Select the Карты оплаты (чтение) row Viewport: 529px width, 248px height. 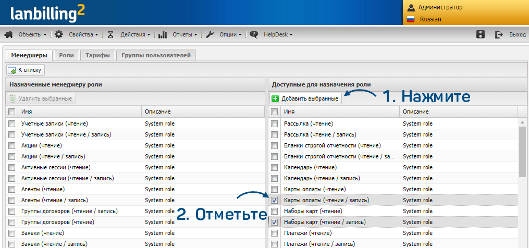click(393, 189)
